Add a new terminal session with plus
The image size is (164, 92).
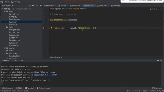point(22,60)
